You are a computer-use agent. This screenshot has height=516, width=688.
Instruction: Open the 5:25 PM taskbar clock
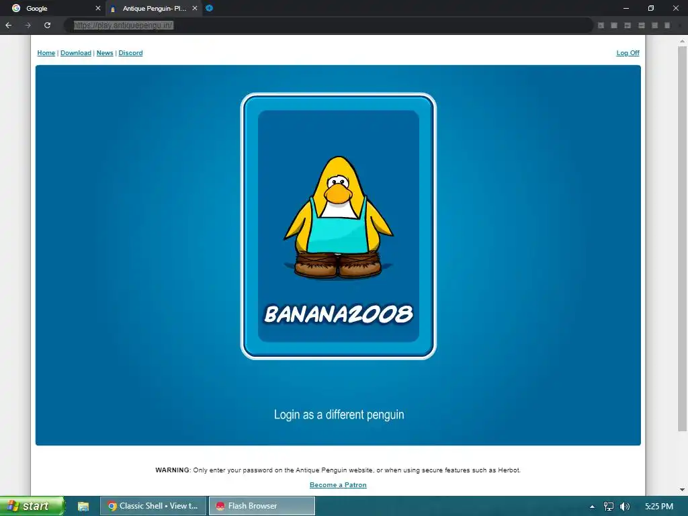659,507
